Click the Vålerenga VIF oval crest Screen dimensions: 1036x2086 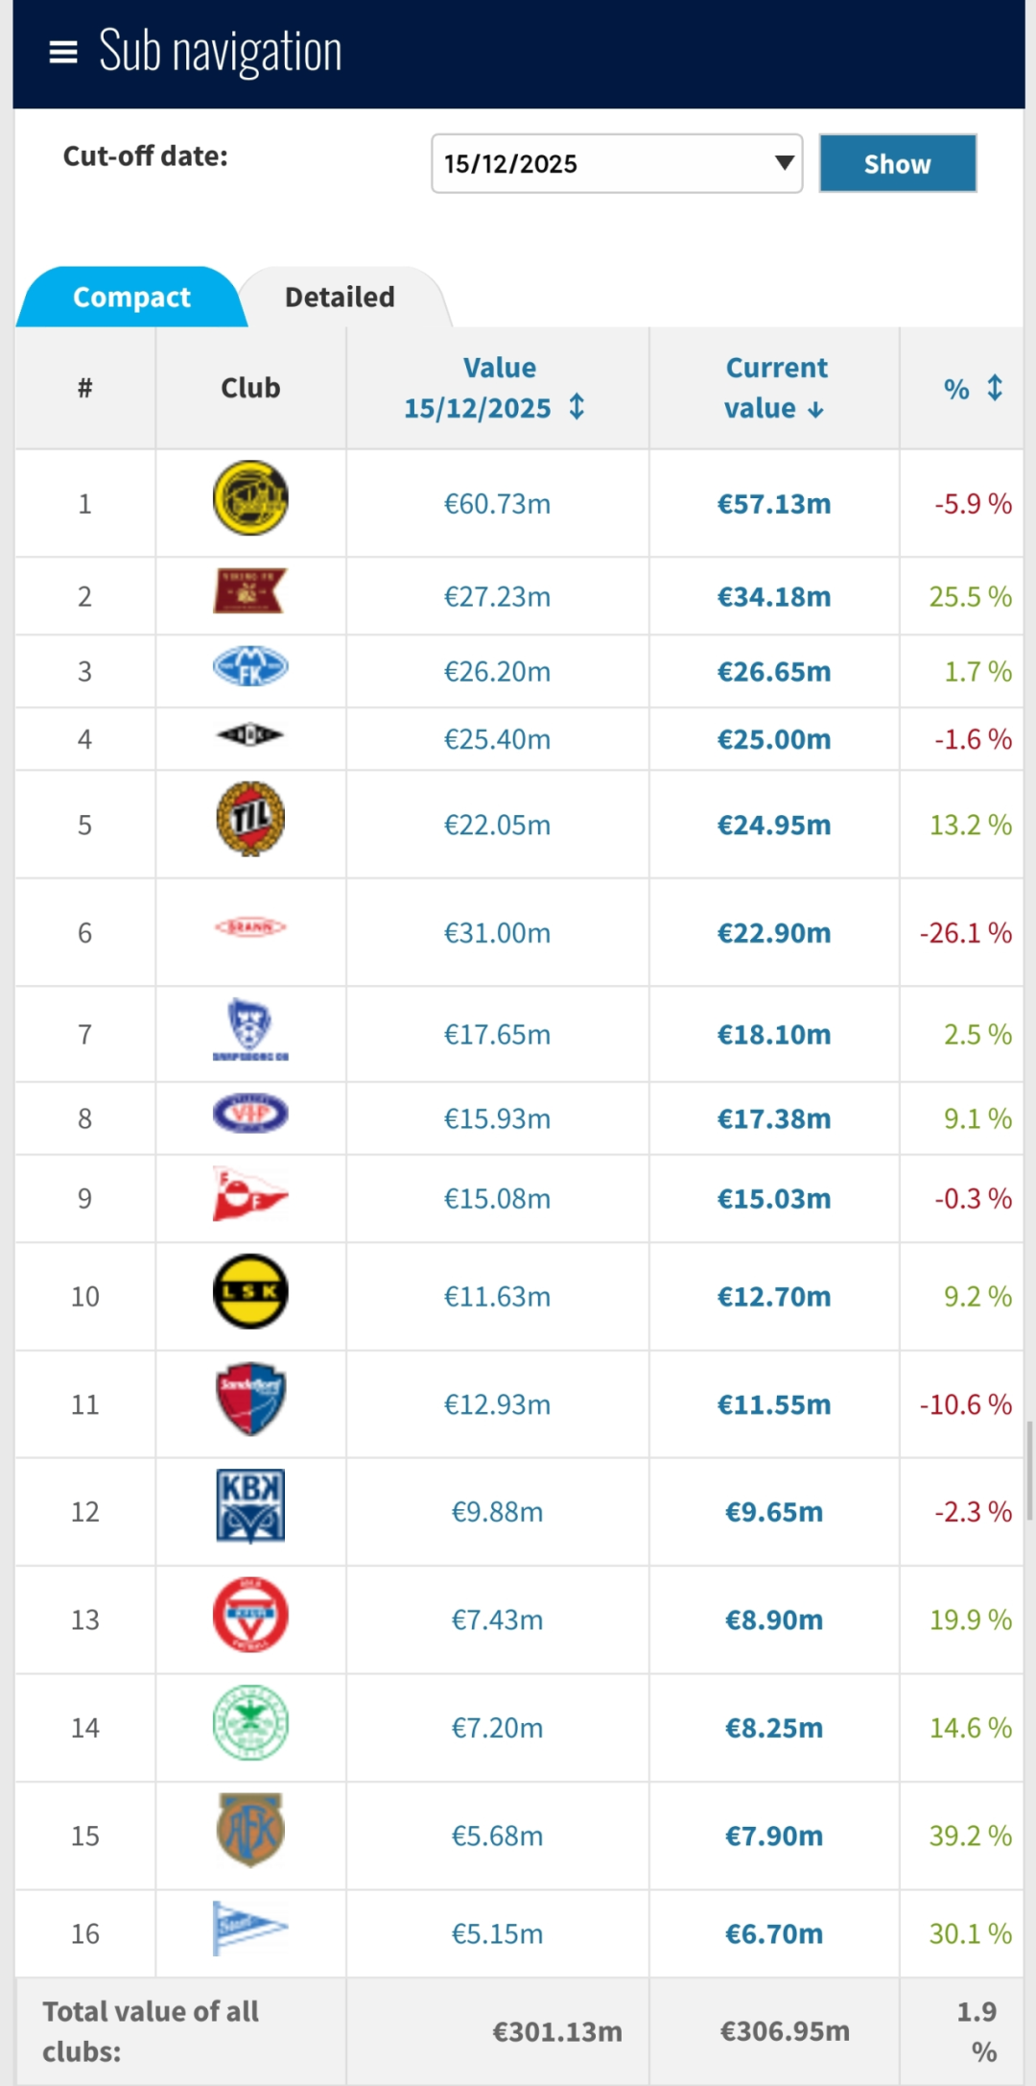(x=250, y=1114)
